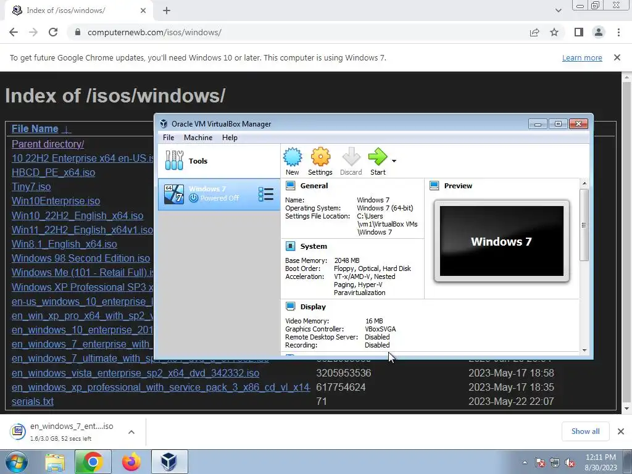This screenshot has width=632, height=474.
Task: Open Chrome tab search chevron
Action: [558, 10]
